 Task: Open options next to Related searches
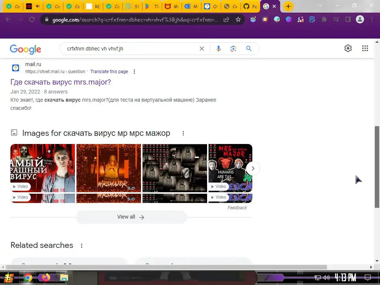click(x=82, y=246)
